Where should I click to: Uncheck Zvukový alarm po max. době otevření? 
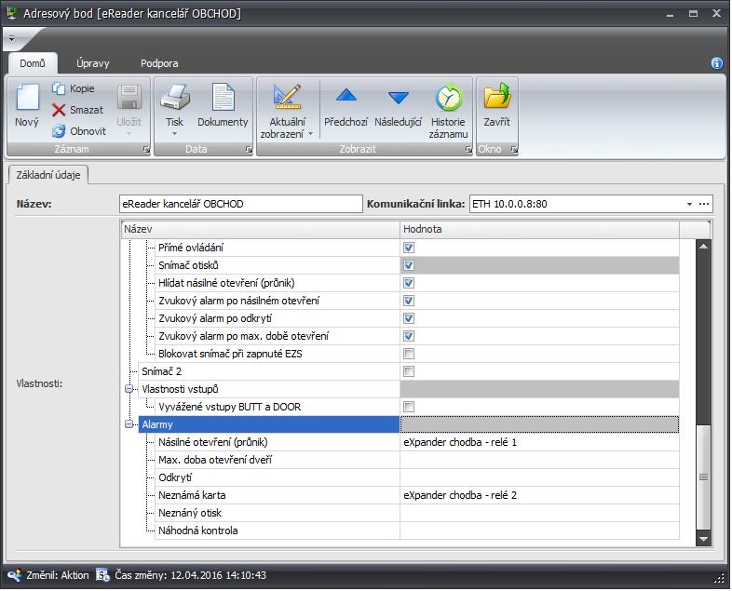(x=409, y=336)
